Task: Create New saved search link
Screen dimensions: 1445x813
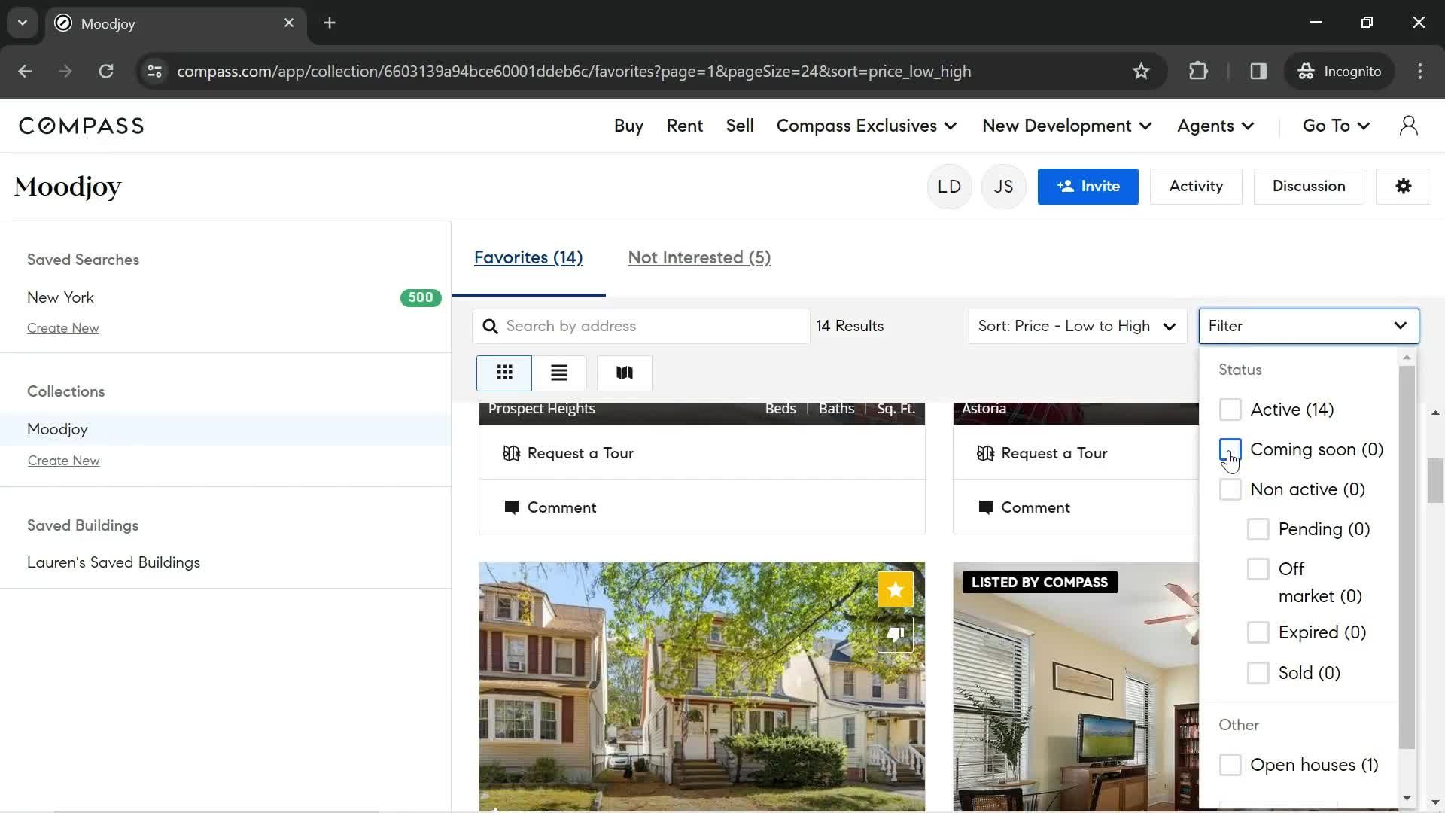Action: click(63, 328)
